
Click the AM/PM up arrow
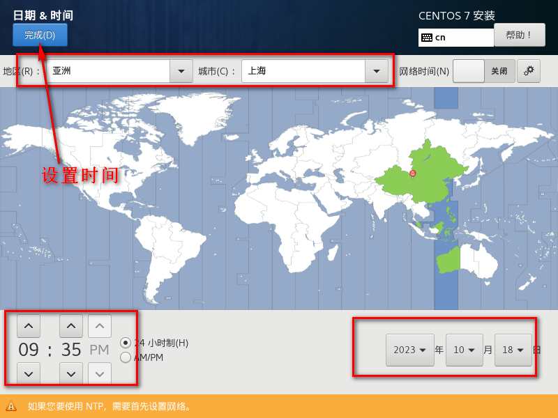click(x=100, y=326)
